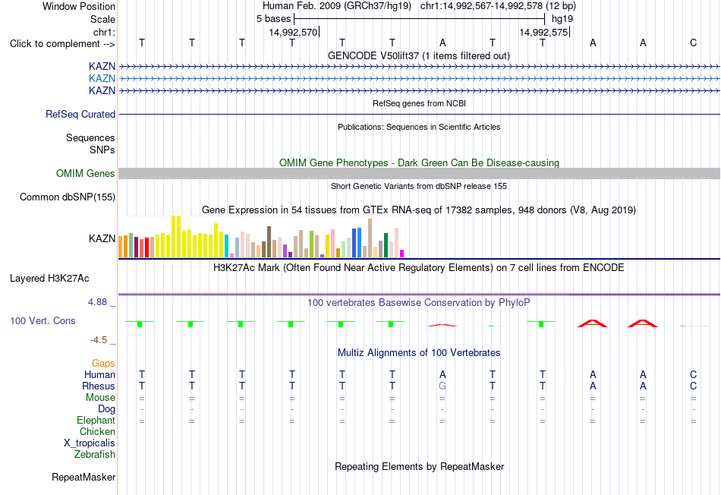Click the Gaps label in Multiz track
Viewport: 721px width, 495px height.
pyautogui.click(x=103, y=364)
